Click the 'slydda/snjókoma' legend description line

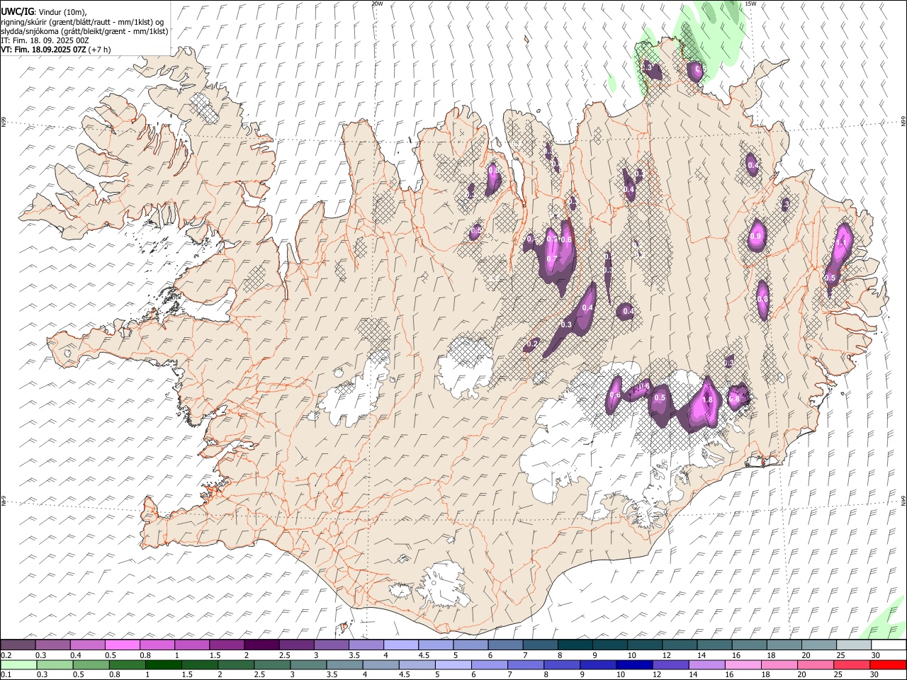click(x=84, y=31)
